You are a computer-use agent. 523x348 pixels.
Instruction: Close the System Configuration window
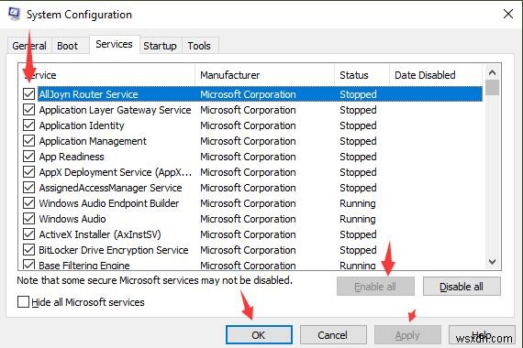(508, 14)
